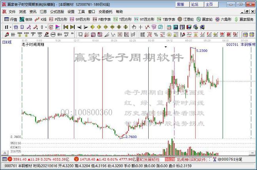Open the T数字表 tool
This screenshot has height=170, width=257.
[166, 19]
